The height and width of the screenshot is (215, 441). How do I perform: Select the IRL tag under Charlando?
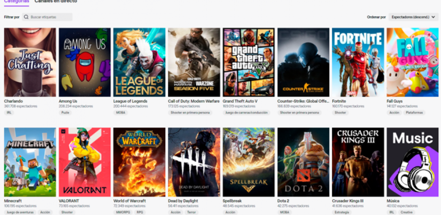pyautogui.click(x=9, y=113)
